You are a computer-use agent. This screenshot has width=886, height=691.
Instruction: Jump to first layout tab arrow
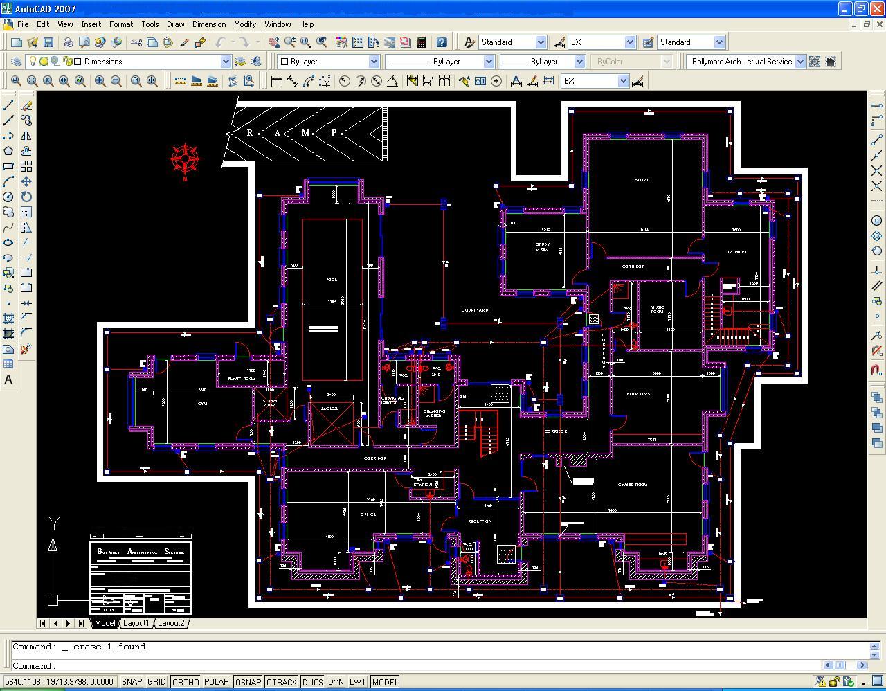(43, 623)
